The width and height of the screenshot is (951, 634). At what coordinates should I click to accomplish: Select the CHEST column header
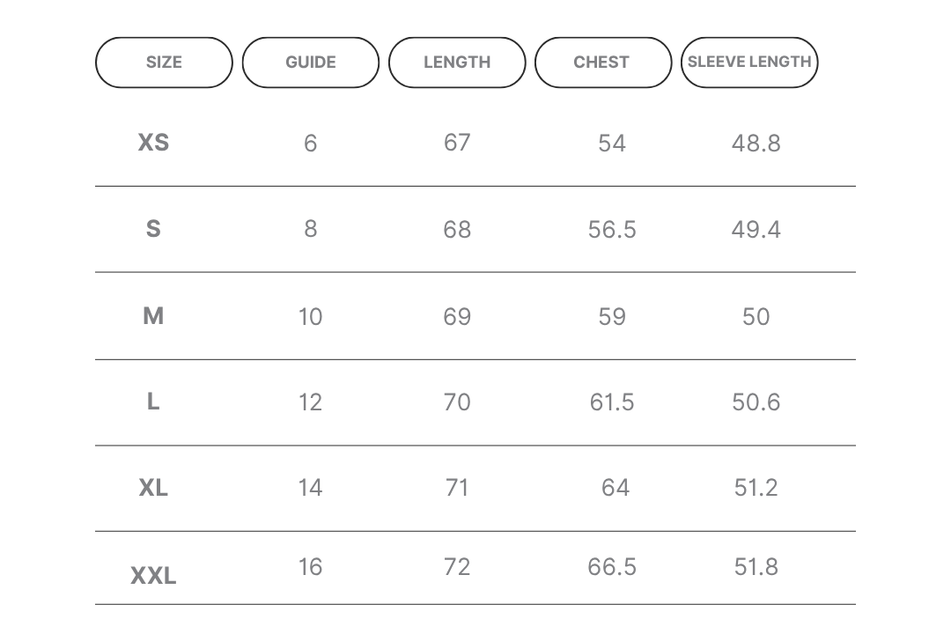click(603, 63)
